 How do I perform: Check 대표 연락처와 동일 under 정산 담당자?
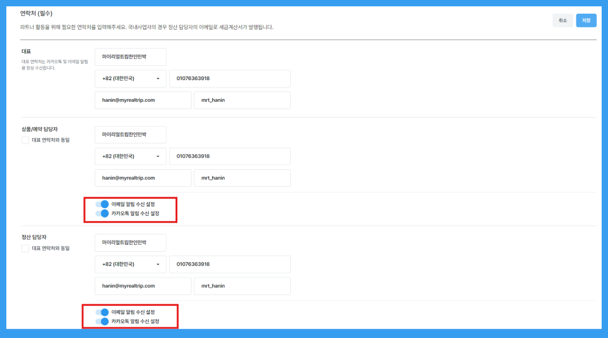pyautogui.click(x=25, y=248)
